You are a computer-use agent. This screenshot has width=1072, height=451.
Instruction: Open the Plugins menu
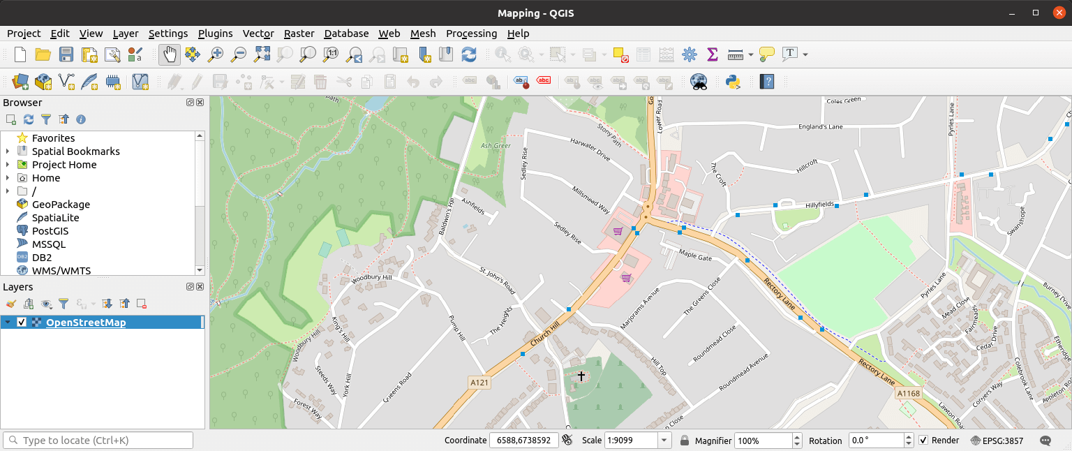[215, 34]
